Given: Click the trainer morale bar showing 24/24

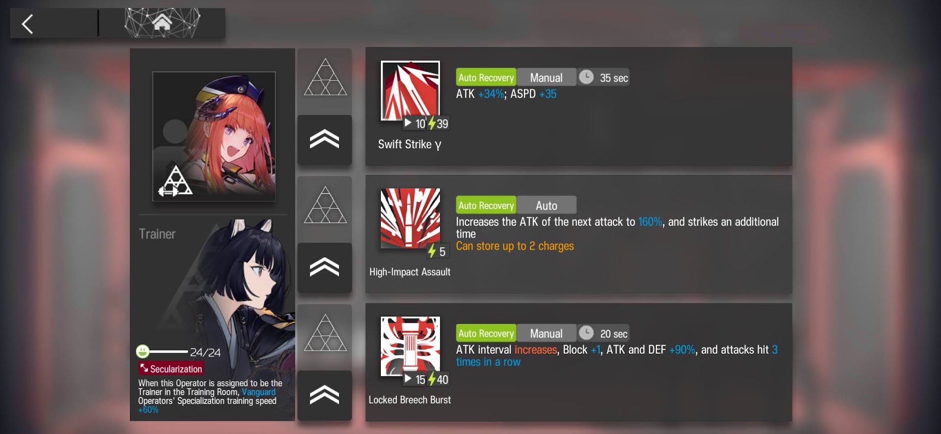Looking at the screenshot, I should pyautogui.click(x=178, y=352).
